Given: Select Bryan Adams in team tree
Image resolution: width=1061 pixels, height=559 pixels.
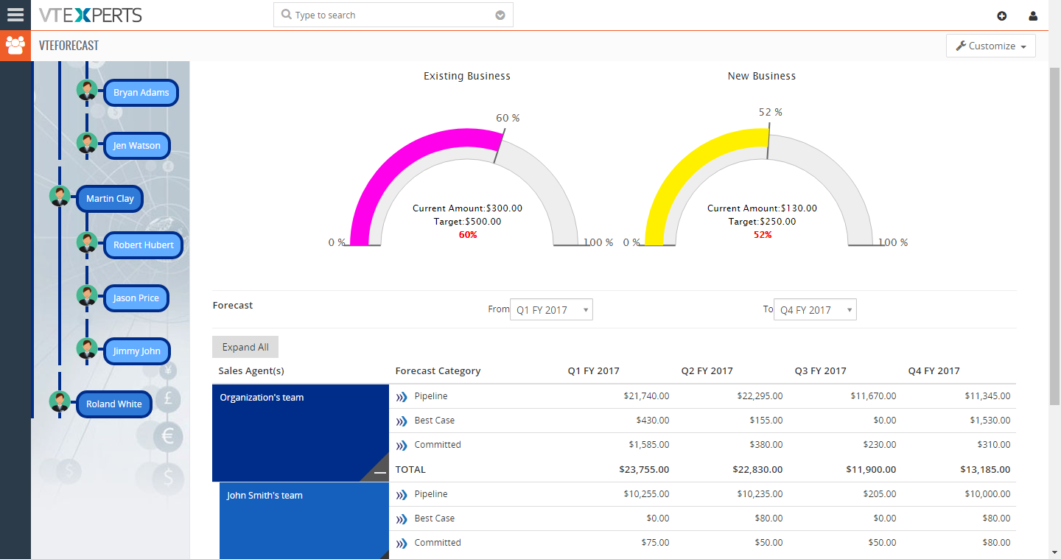Looking at the screenshot, I should click(141, 93).
